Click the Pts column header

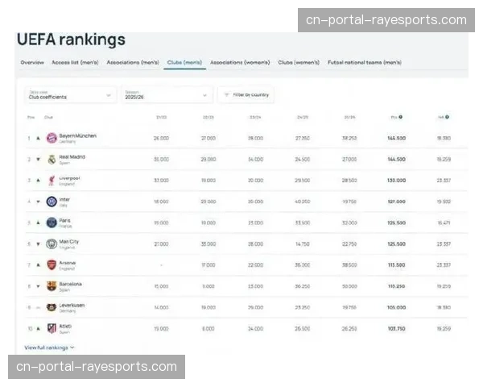pos(394,117)
